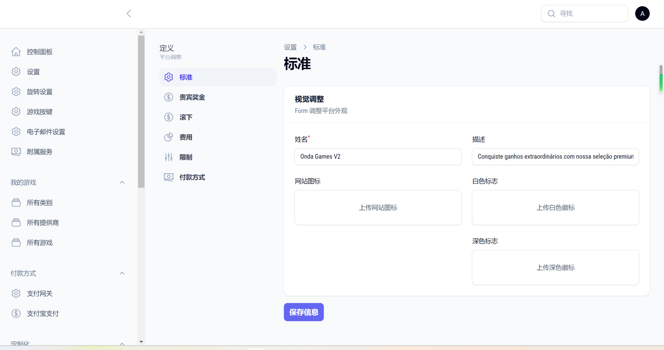Collapse the 付款方式 sidebar section chevron
Screen dimensions: 664x350
[x=122, y=273]
